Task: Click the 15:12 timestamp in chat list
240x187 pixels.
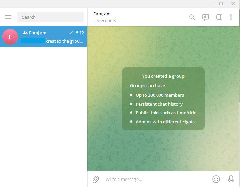Action: (x=79, y=33)
